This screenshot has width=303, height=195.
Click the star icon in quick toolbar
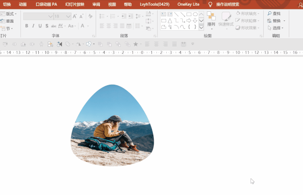[x=136, y=44]
